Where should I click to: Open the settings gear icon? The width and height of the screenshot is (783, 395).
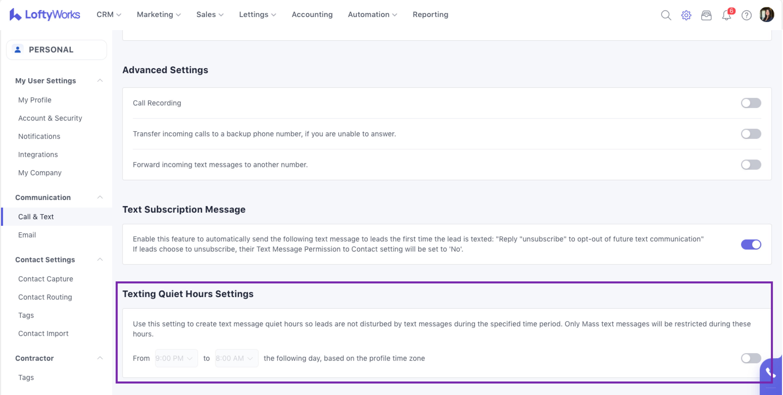coord(686,15)
